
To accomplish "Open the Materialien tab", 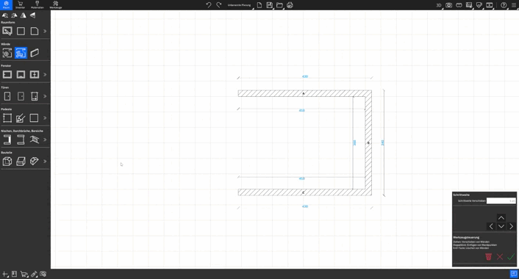I will (37, 4).
